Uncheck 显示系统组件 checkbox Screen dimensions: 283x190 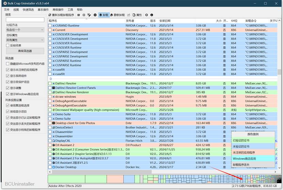(x=7, y=76)
